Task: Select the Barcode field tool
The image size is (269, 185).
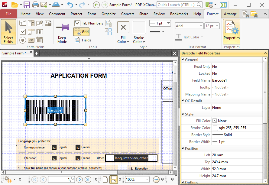Action: coord(40,32)
